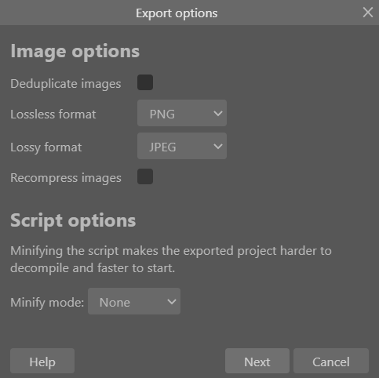Click the Script options heading
The height and width of the screenshot is (378, 379).
[x=73, y=221]
